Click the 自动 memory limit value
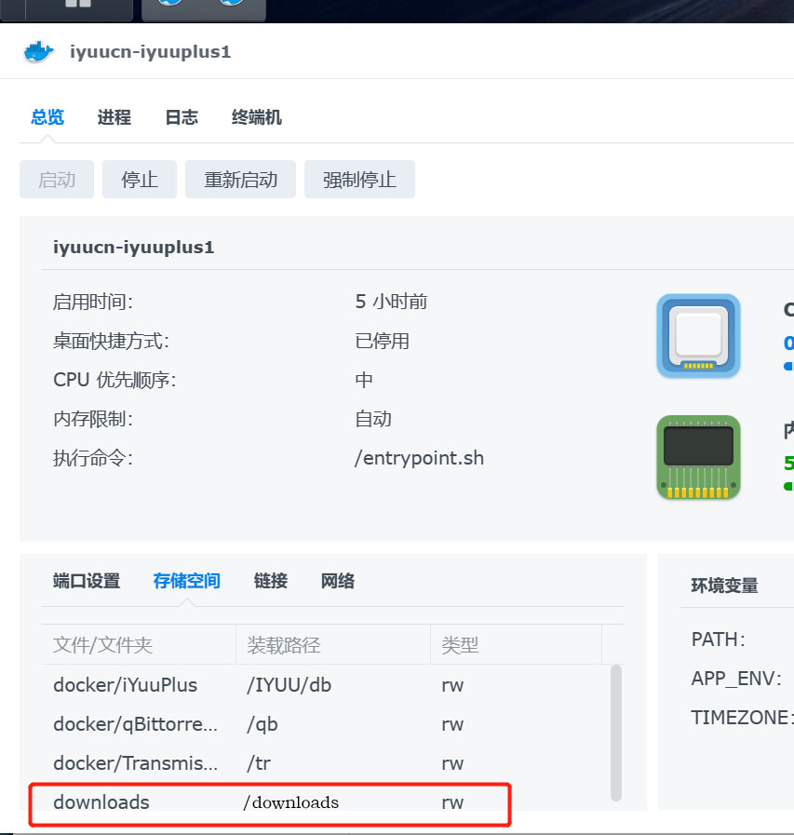Screen dimensions: 794x835 tap(373, 419)
